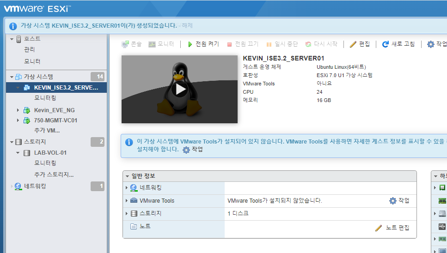Viewport: 447px width, 253px height.
Task: Collapse the KEVIN_ISE3.2_SERVE... tree entry
Action: (x=18, y=88)
